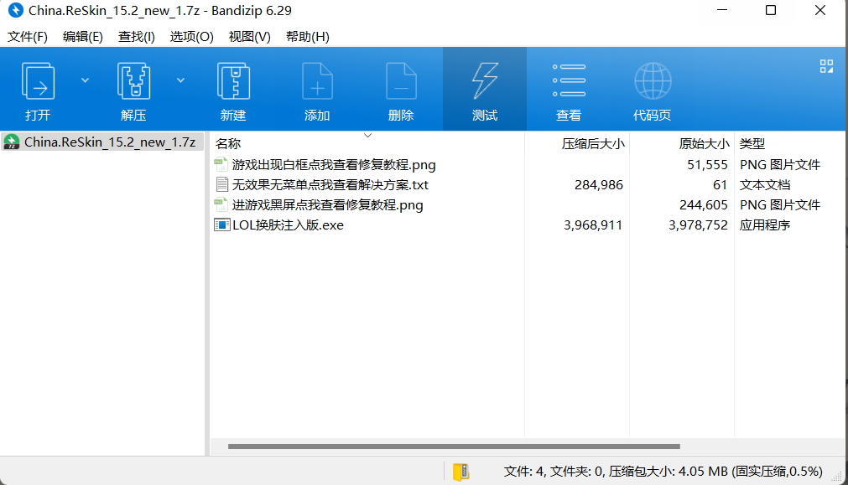Click the original size value 244,605

click(x=704, y=204)
